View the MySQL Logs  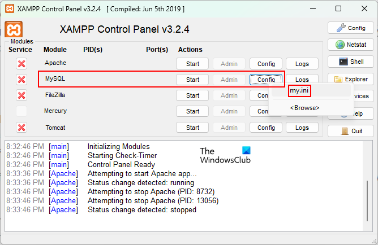(x=302, y=79)
